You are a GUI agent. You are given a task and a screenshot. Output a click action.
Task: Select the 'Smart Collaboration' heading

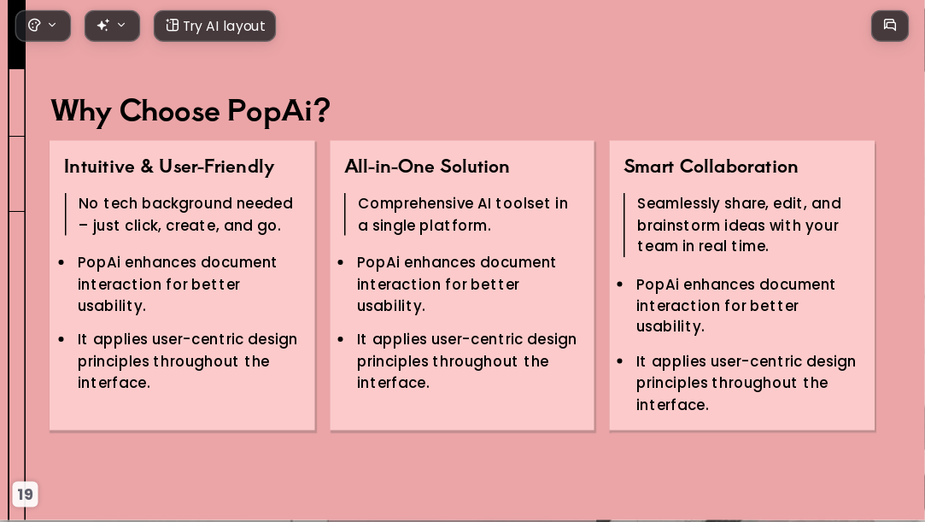[x=711, y=167]
